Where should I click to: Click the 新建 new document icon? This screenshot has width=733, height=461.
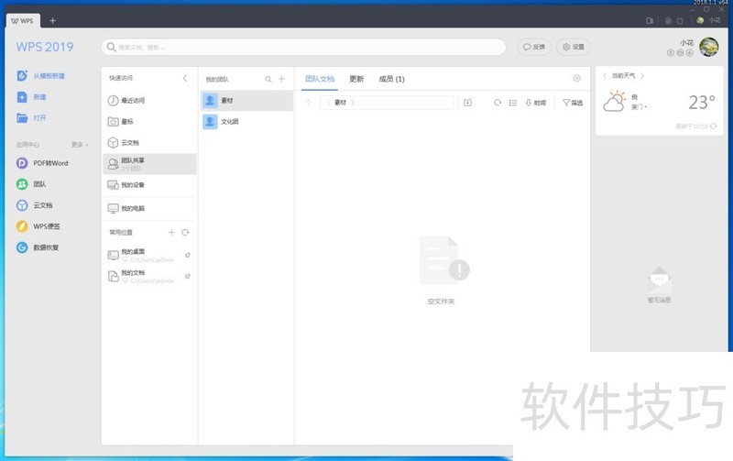(x=22, y=97)
